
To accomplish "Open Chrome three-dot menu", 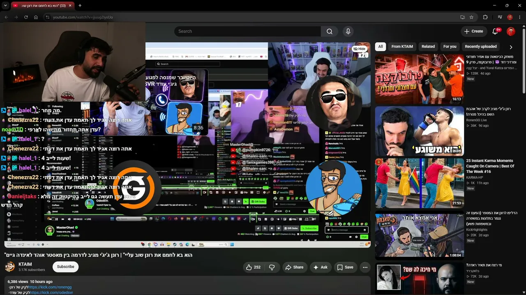I will [x=520, y=17].
